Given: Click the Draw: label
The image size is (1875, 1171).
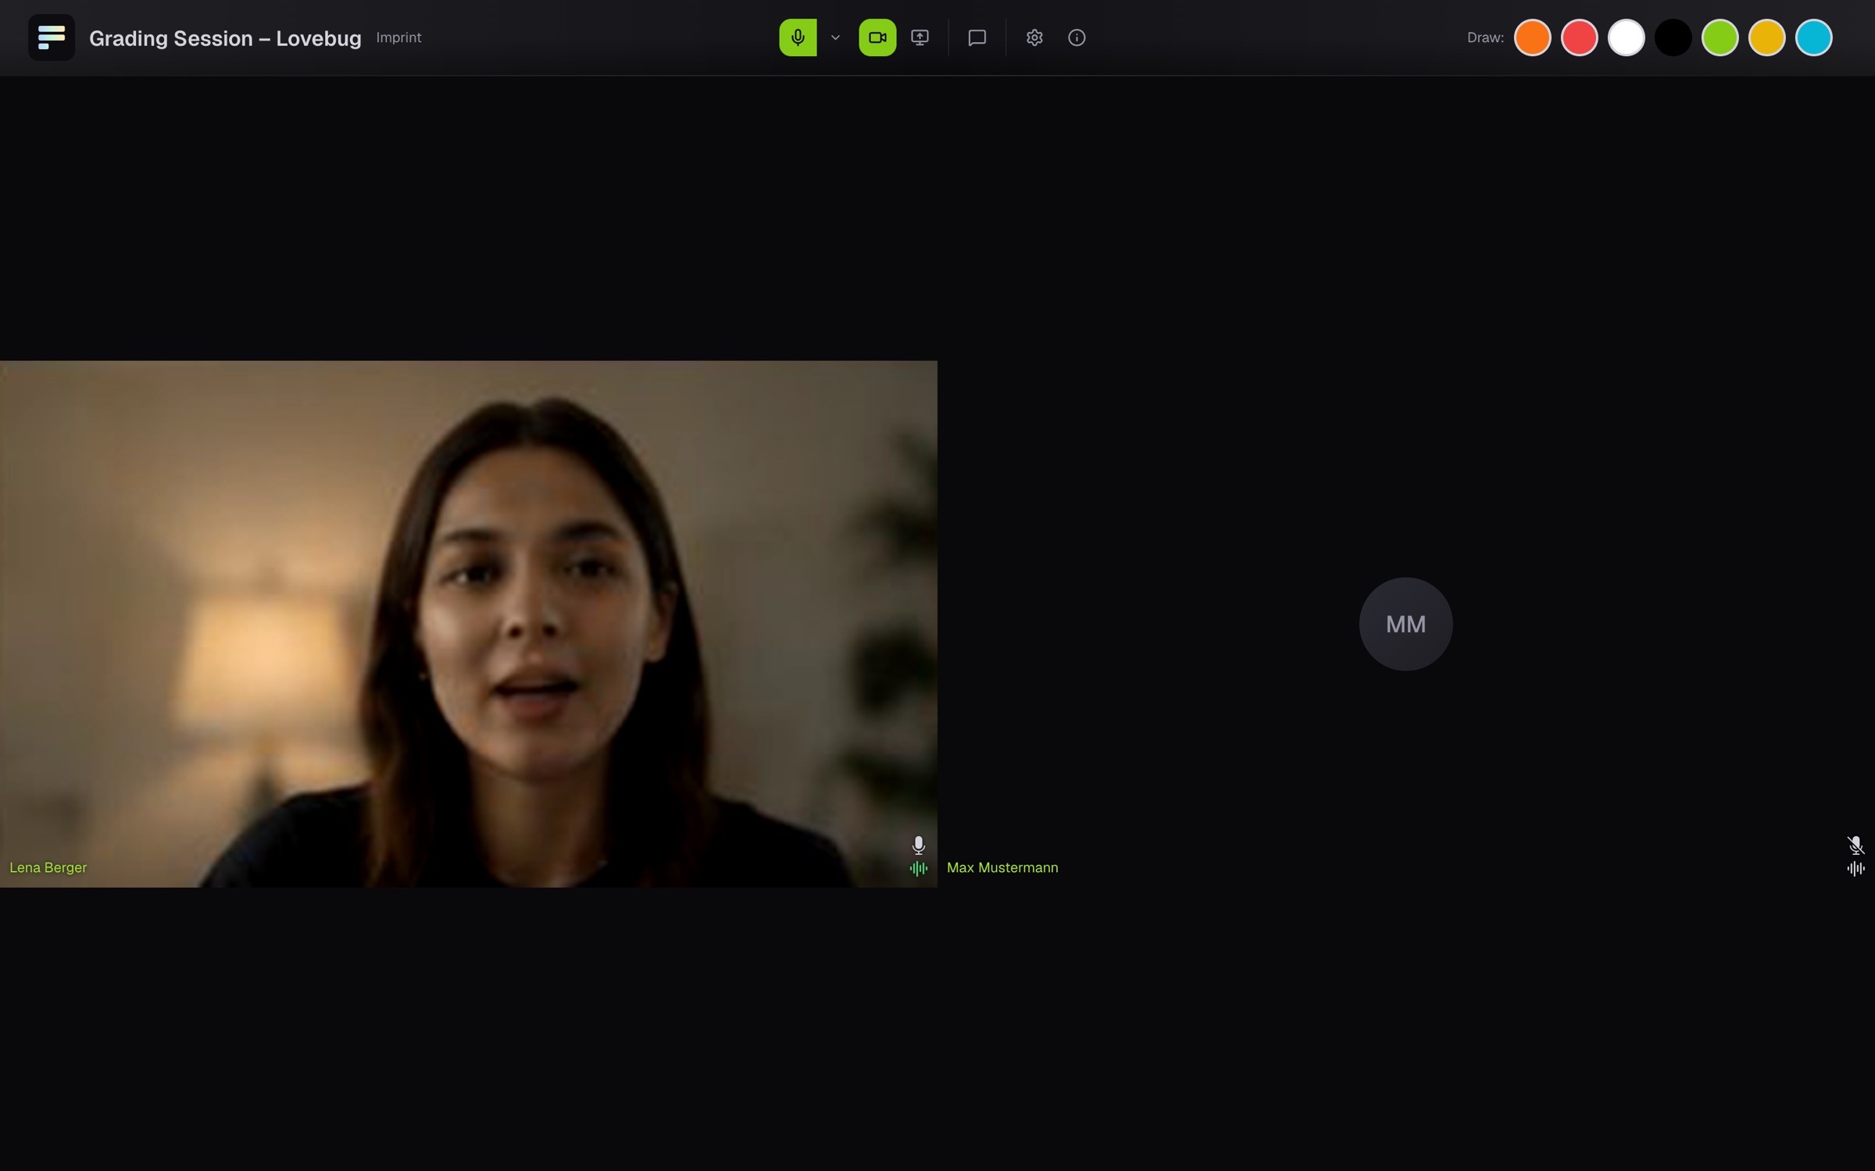Looking at the screenshot, I should pos(1485,37).
